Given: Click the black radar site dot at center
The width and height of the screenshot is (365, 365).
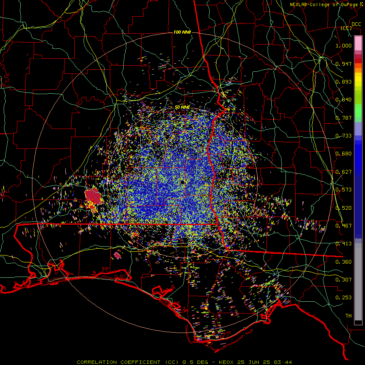Looking at the screenshot, I should point(183,182).
